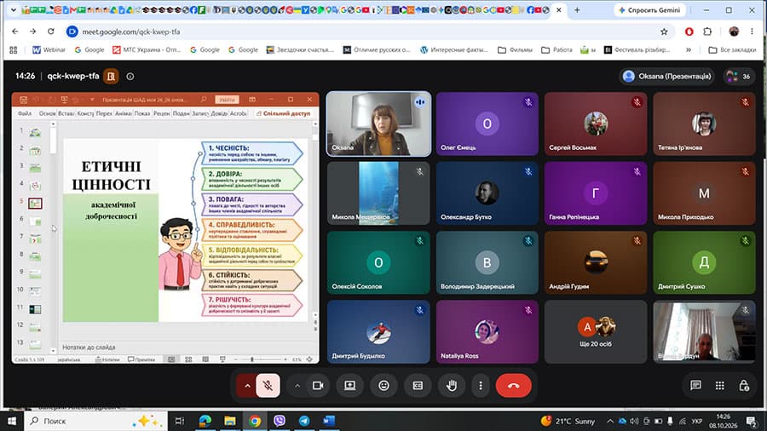Unmute the microphone in Meet toolbar

click(x=268, y=386)
